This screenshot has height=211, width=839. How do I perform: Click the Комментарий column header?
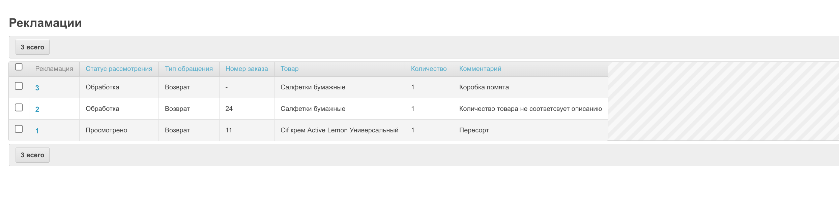(x=480, y=69)
